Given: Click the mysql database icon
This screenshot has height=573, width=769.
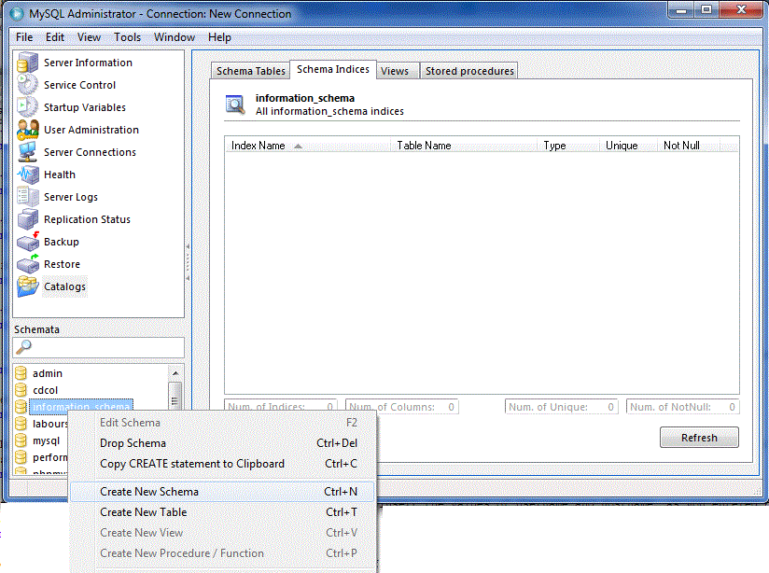Looking at the screenshot, I should pos(21,440).
